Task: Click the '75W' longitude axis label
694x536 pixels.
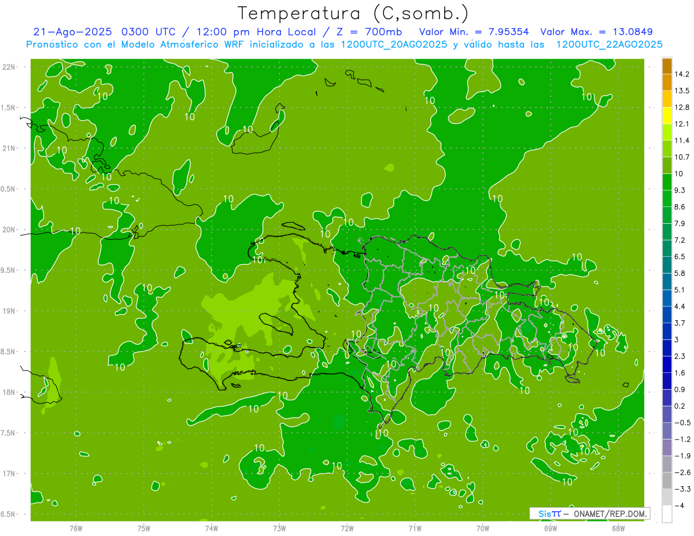Action: [x=144, y=528]
